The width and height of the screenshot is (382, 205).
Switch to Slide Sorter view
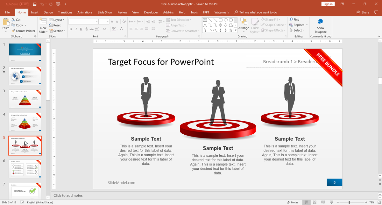pyautogui.click(x=315, y=202)
